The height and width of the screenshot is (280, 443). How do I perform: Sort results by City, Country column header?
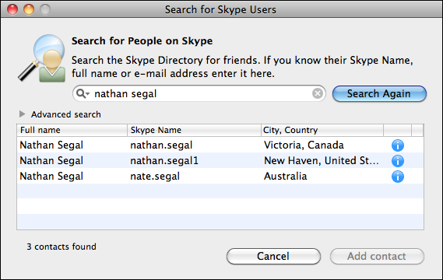click(322, 130)
